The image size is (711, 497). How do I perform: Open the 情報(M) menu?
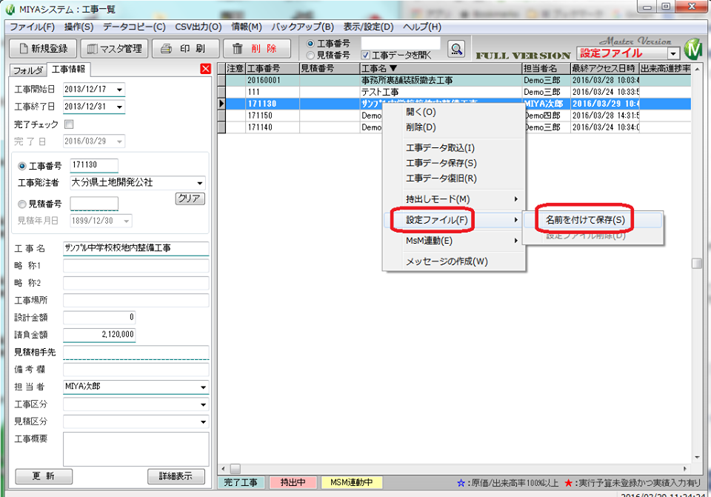[x=247, y=27]
